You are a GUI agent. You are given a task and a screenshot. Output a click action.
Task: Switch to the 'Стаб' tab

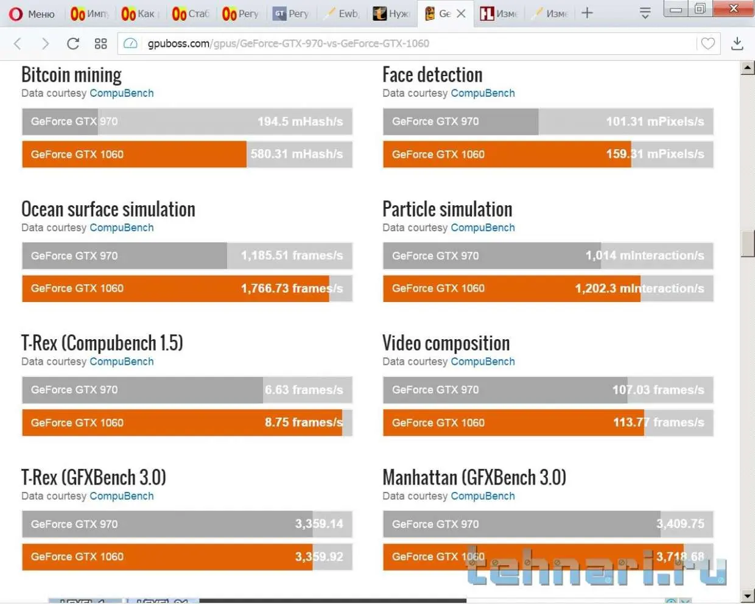point(190,13)
